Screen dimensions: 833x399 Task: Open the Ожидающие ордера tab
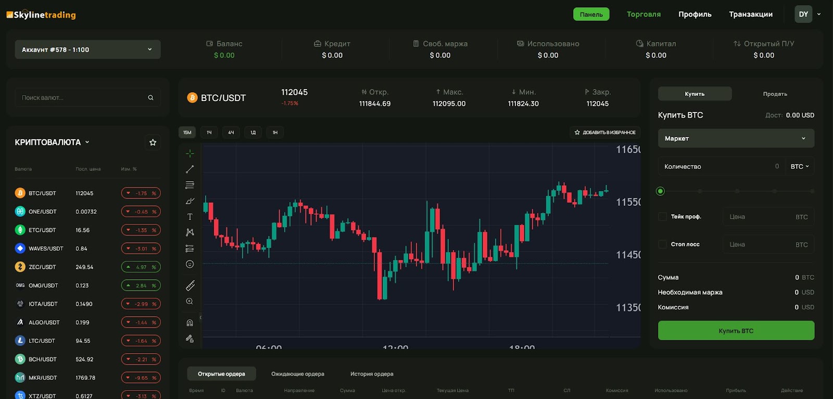pyautogui.click(x=298, y=373)
